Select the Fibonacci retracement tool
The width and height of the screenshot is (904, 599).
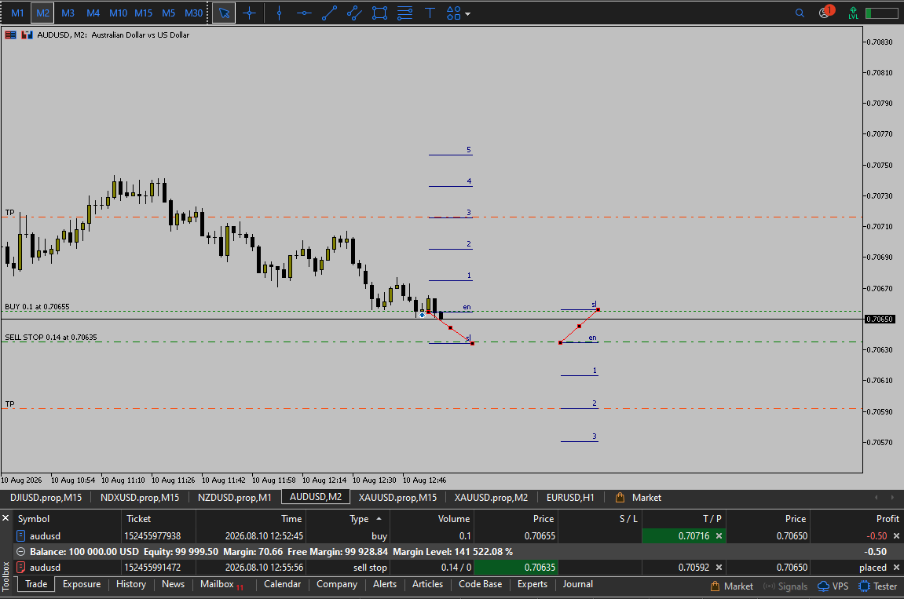coord(404,13)
